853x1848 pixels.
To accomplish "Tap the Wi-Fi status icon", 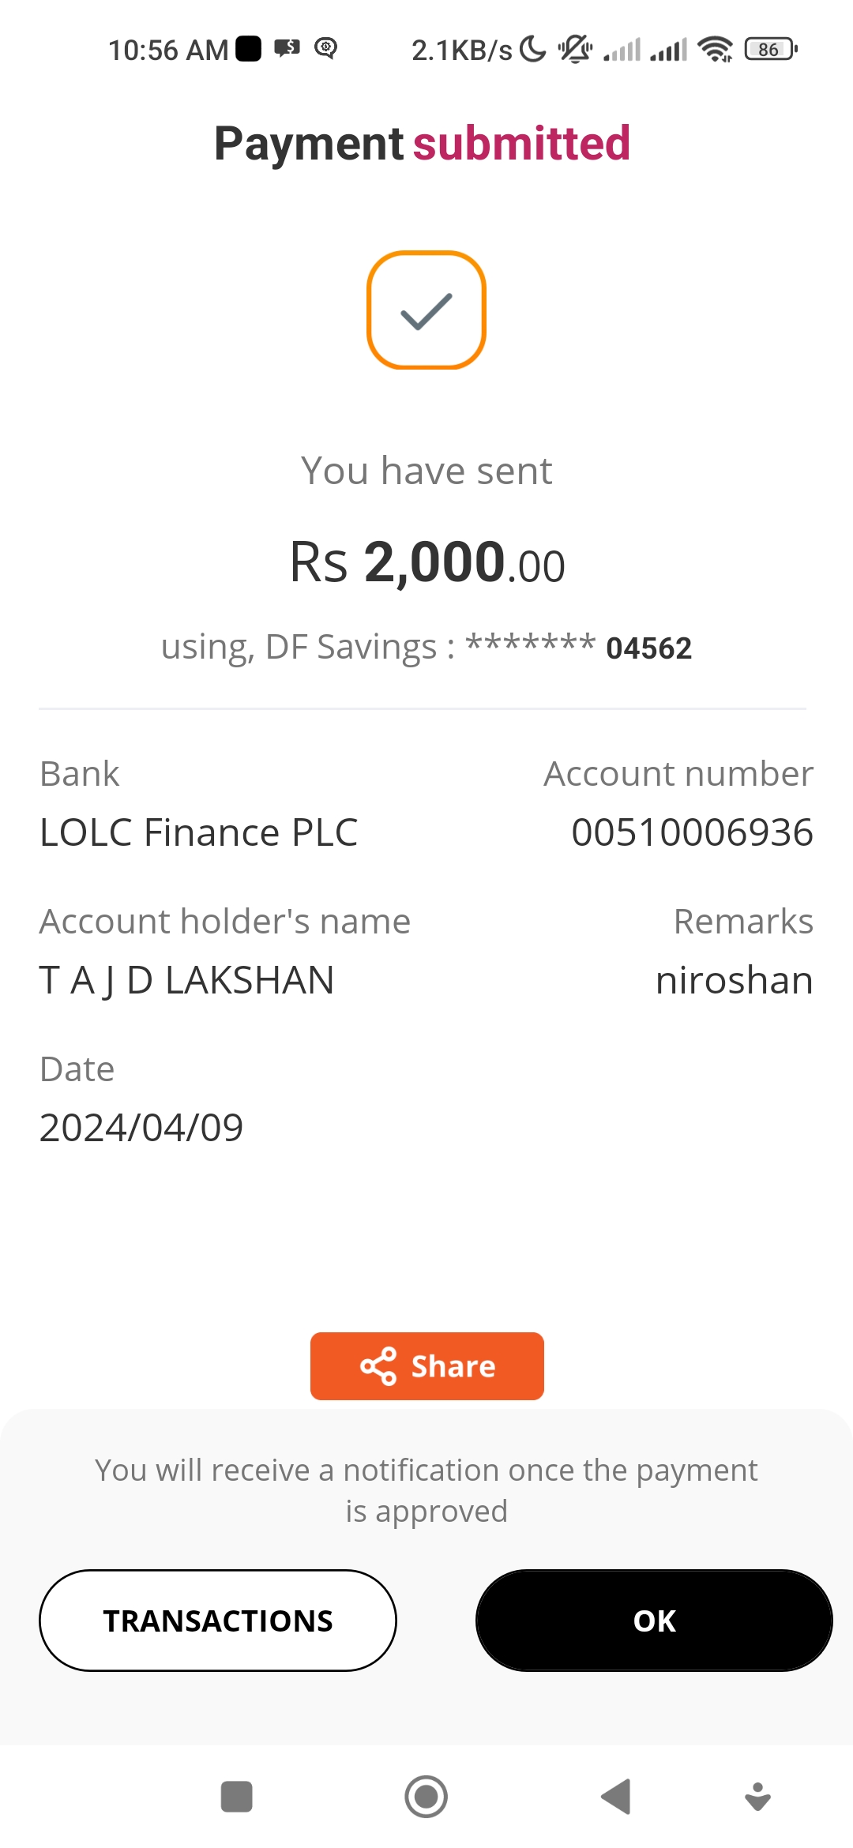I will coord(716,50).
